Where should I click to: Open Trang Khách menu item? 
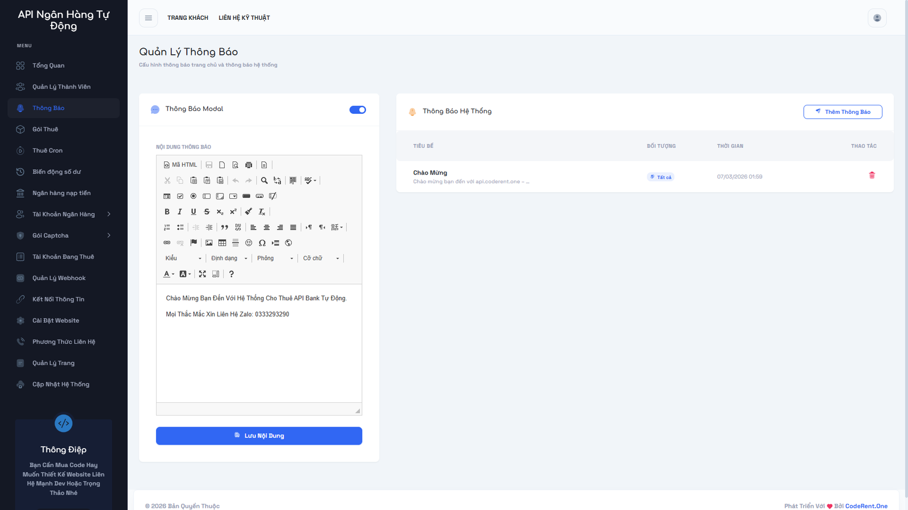point(188,18)
